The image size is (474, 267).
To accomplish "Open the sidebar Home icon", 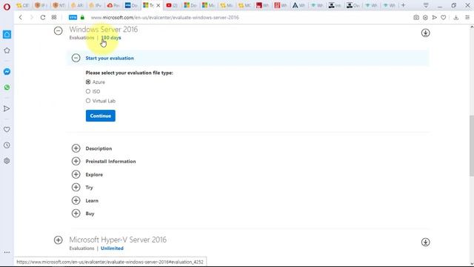I will [7, 35].
